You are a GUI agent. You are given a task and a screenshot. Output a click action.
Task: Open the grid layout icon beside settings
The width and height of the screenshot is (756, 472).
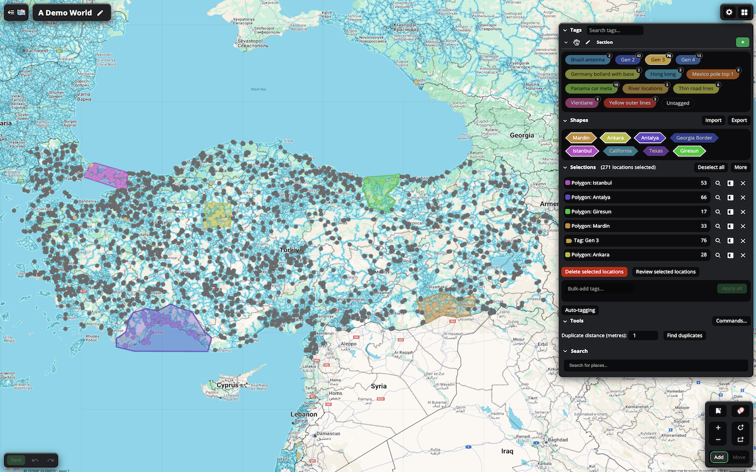click(744, 12)
